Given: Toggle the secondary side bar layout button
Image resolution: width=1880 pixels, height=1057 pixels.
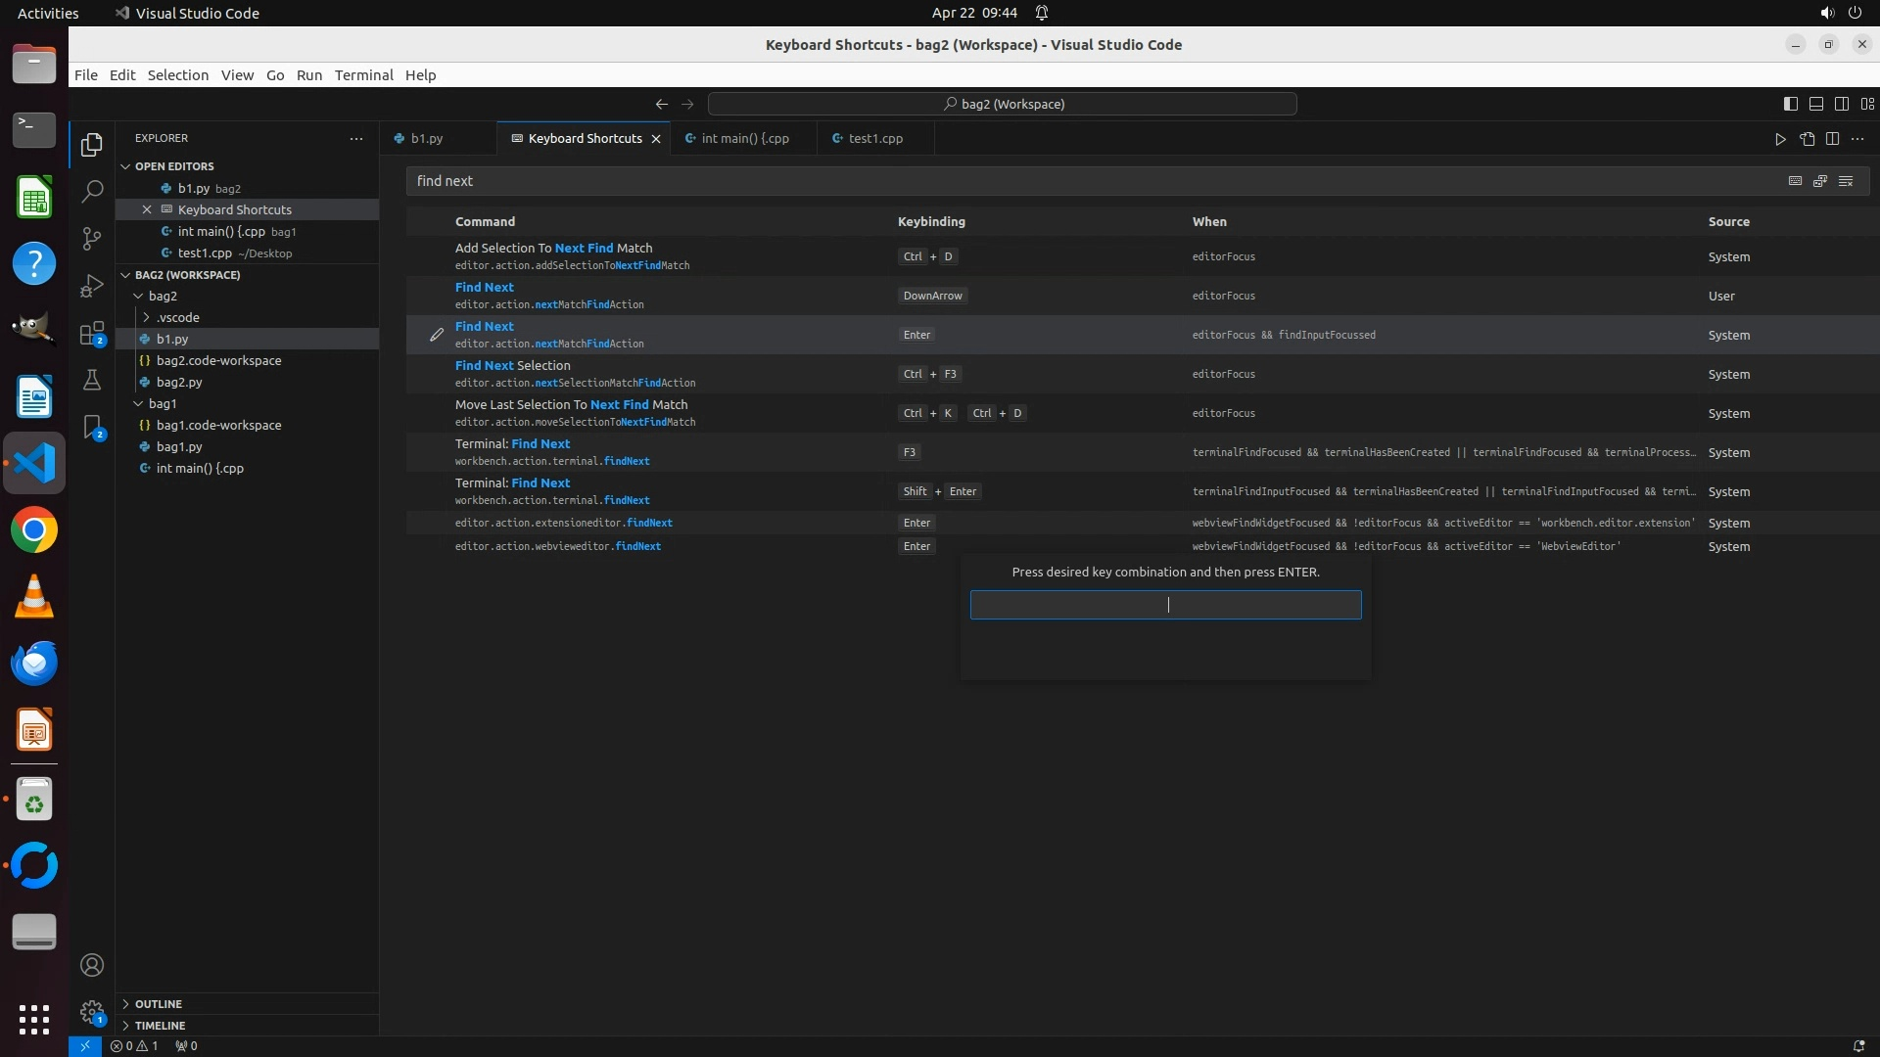Looking at the screenshot, I should pyautogui.click(x=1841, y=104).
